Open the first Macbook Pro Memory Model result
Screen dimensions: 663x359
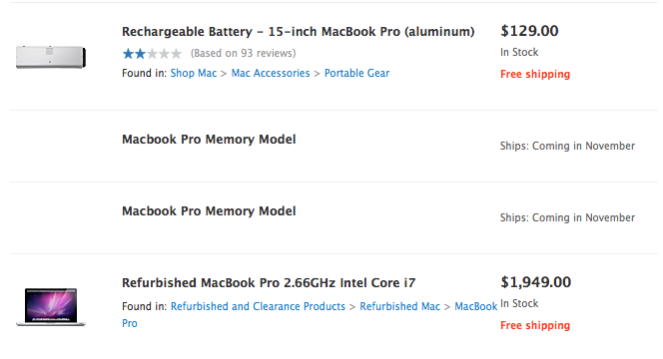209,140
